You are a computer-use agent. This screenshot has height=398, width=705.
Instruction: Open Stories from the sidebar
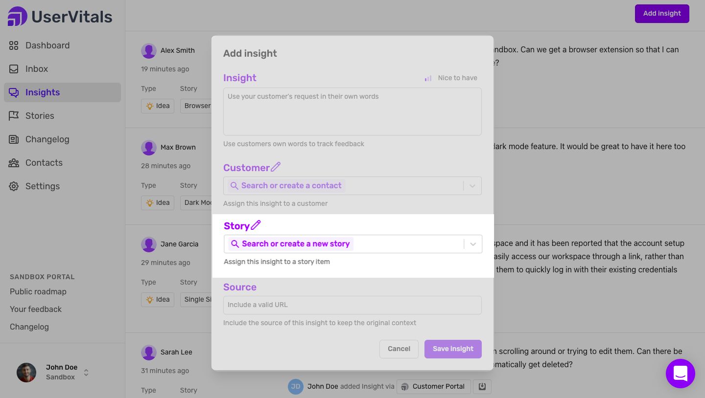click(x=39, y=116)
